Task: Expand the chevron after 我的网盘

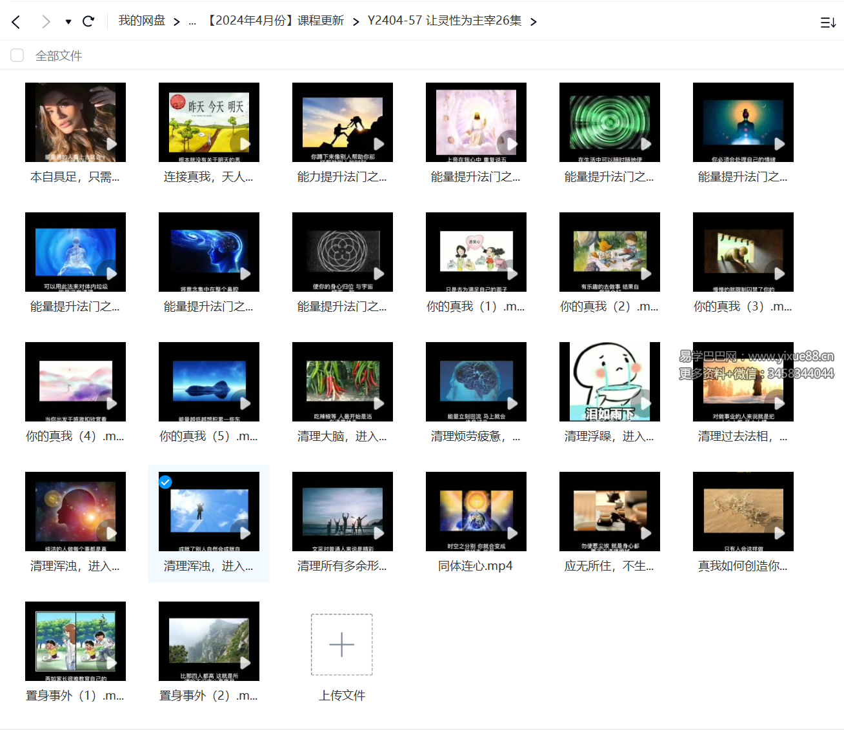Action: point(176,22)
